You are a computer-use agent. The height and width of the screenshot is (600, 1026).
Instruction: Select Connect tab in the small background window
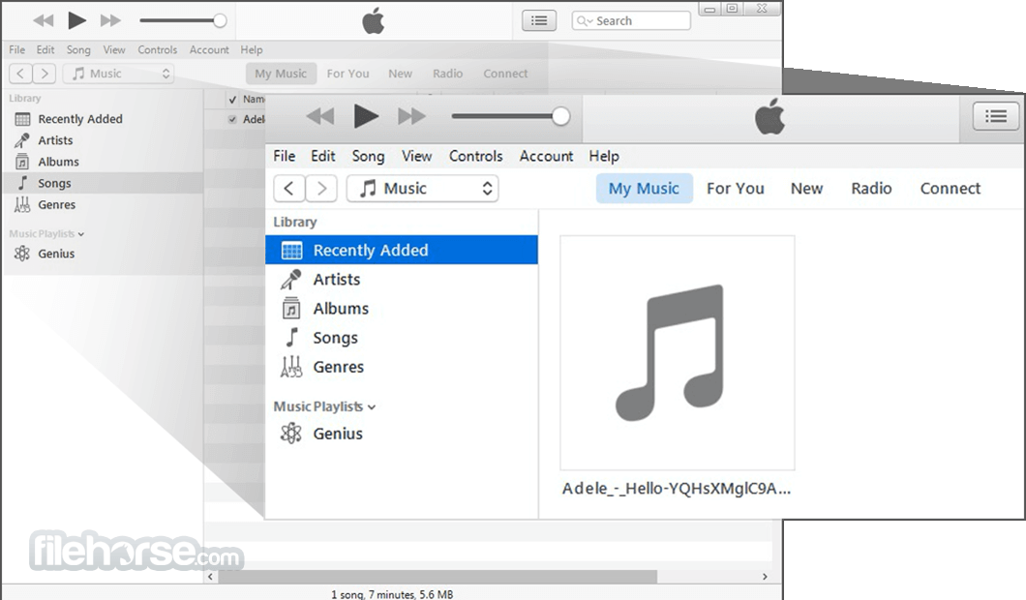[505, 74]
